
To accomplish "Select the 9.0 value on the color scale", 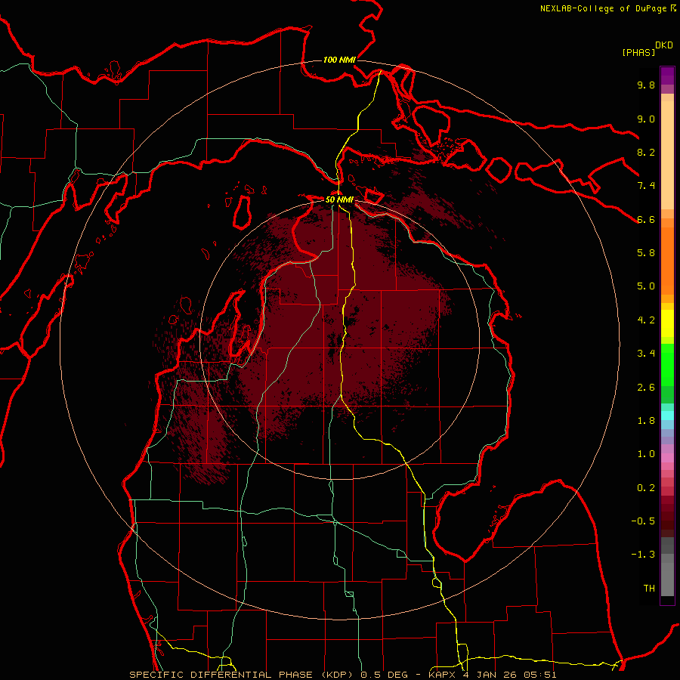I will [646, 119].
